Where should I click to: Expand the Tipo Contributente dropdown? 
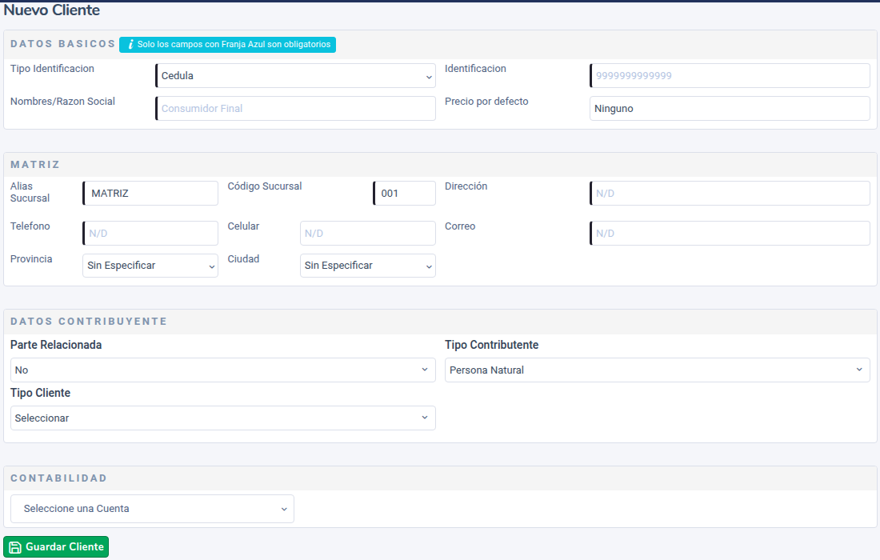click(657, 370)
